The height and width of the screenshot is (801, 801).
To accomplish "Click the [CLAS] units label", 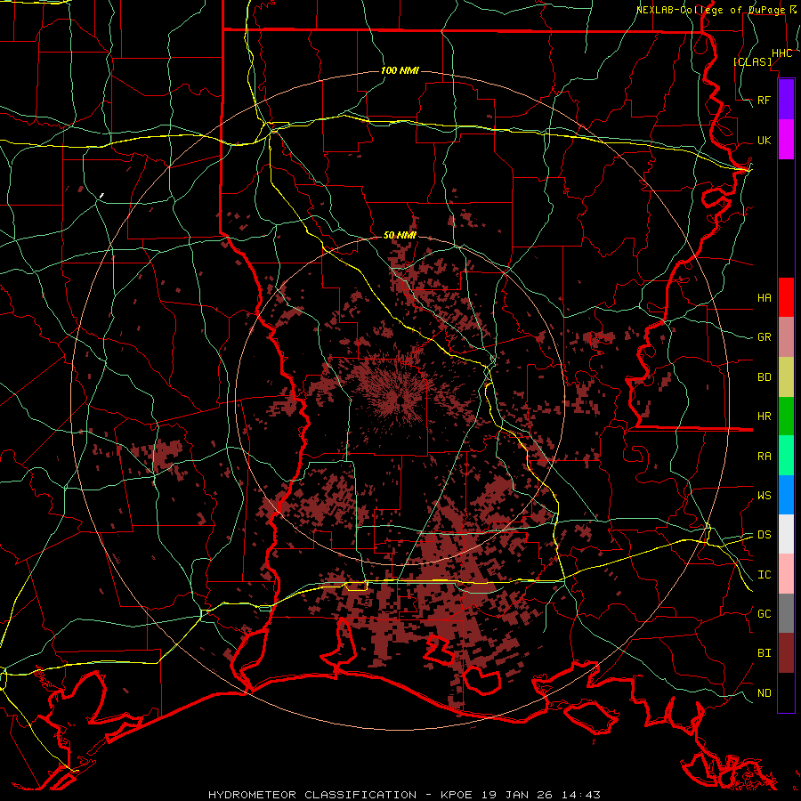I will (752, 62).
